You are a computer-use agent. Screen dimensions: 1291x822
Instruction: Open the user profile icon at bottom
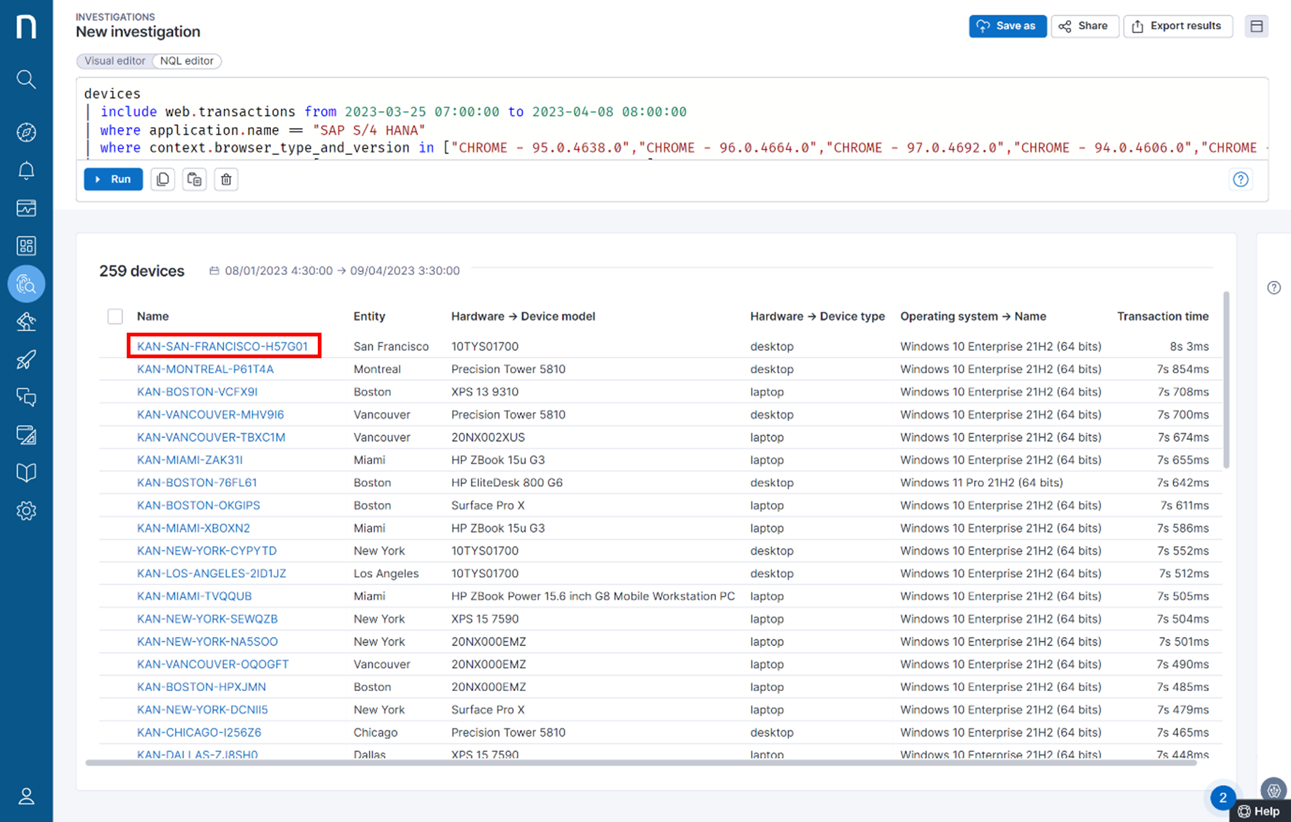[26, 796]
